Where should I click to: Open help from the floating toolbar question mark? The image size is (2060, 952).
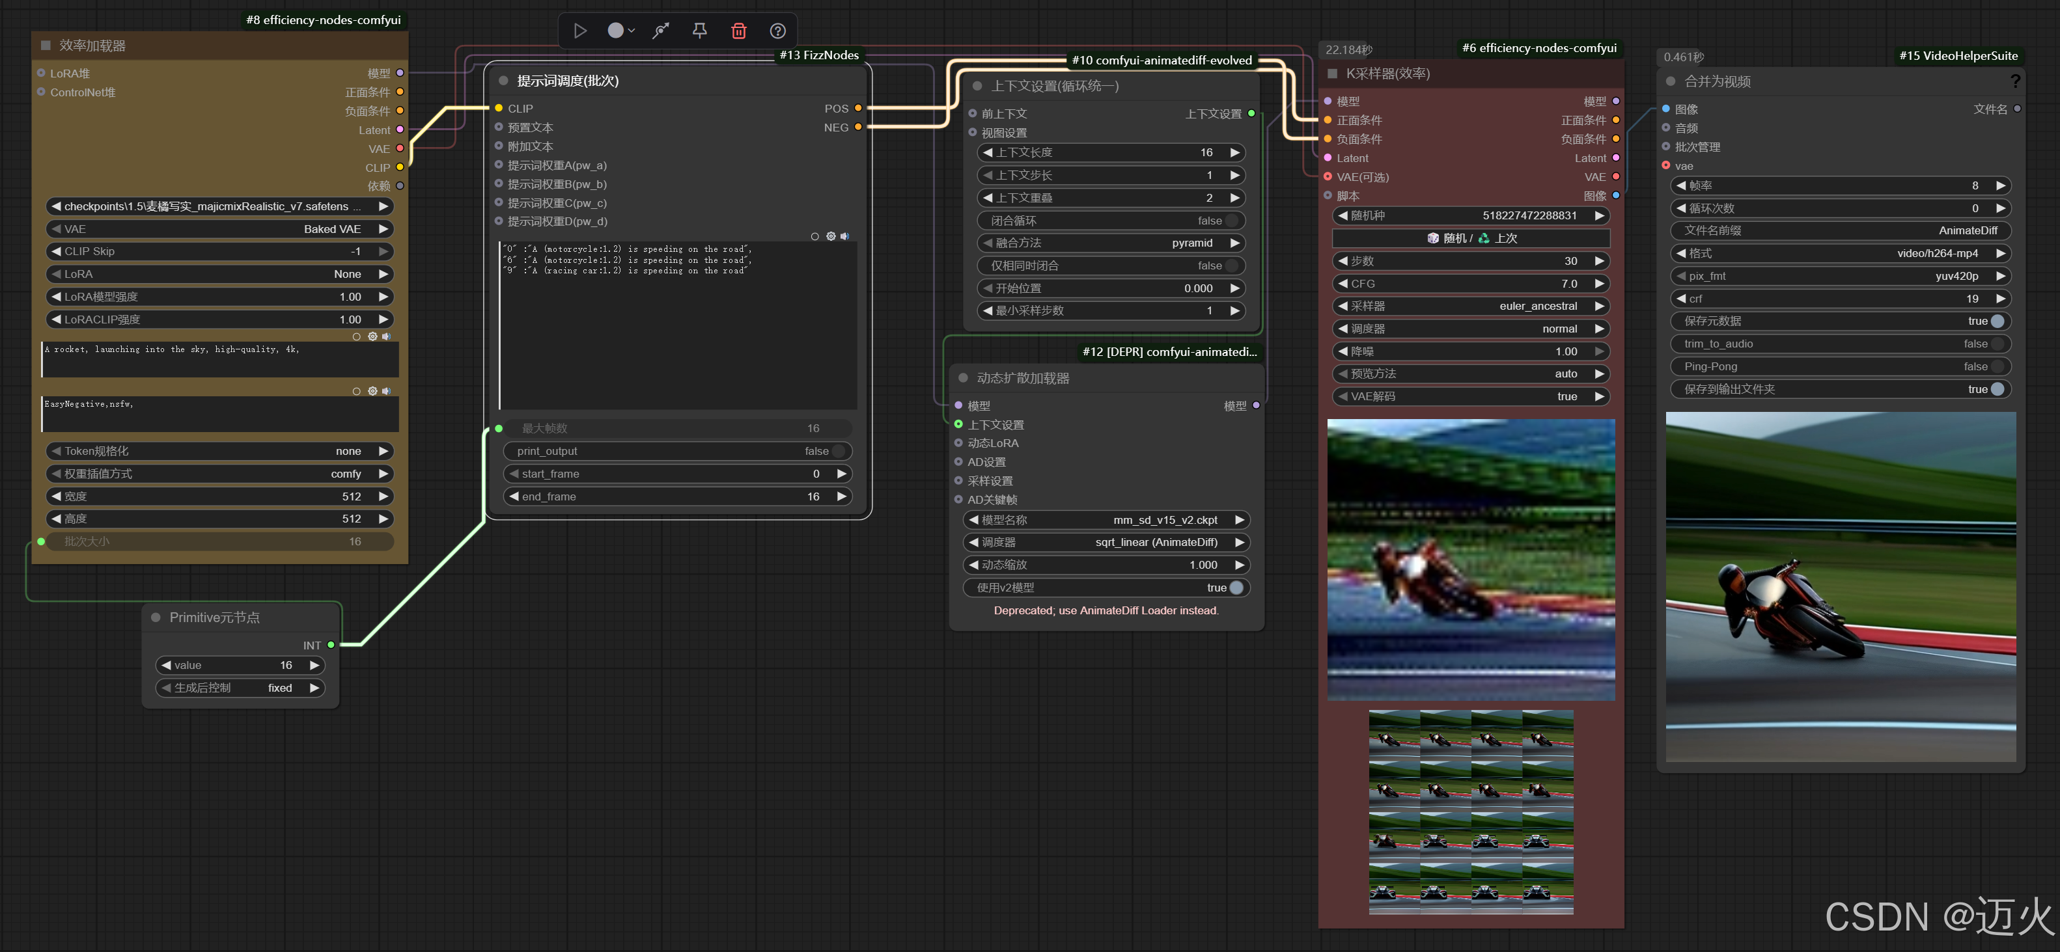click(778, 31)
